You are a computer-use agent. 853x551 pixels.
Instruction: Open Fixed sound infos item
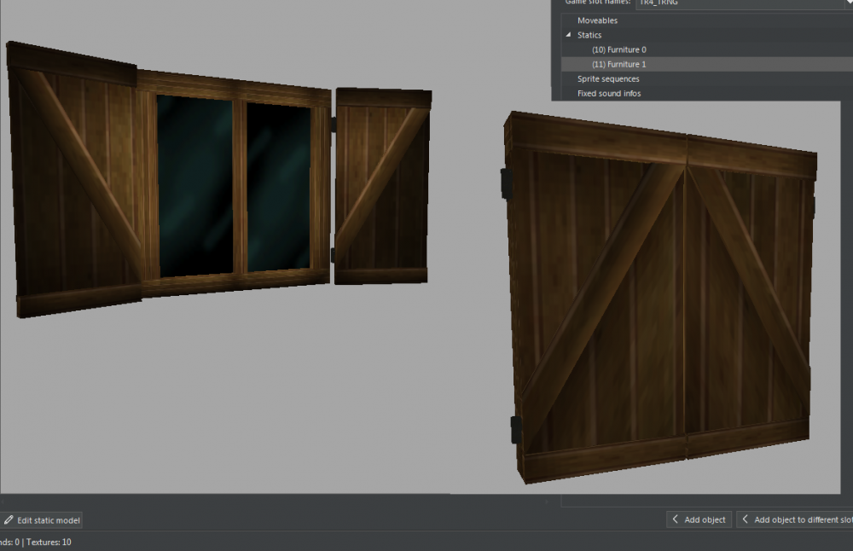tap(609, 94)
